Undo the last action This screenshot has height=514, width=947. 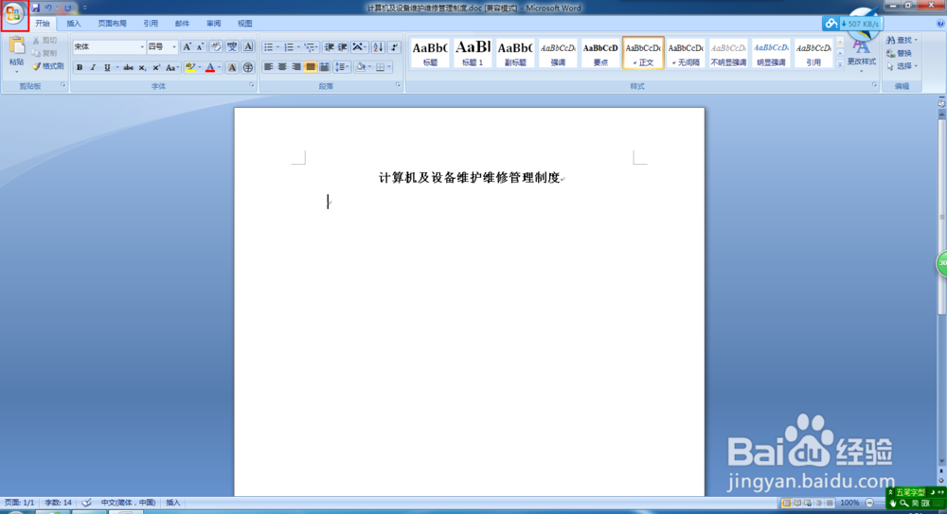[48, 8]
